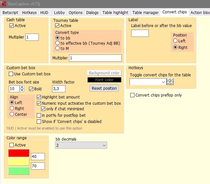This screenshot has height=184, width=210.
Task: Click the Background color button
Action: click(x=104, y=73)
